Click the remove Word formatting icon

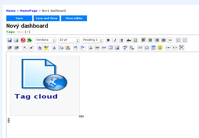click(x=23, y=40)
